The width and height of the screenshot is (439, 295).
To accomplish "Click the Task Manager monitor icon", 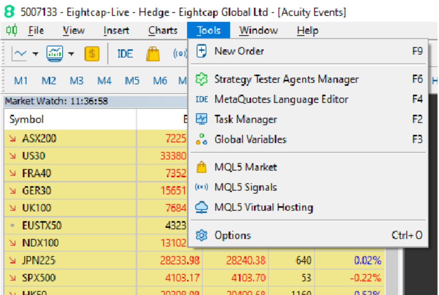I will (x=202, y=119).
